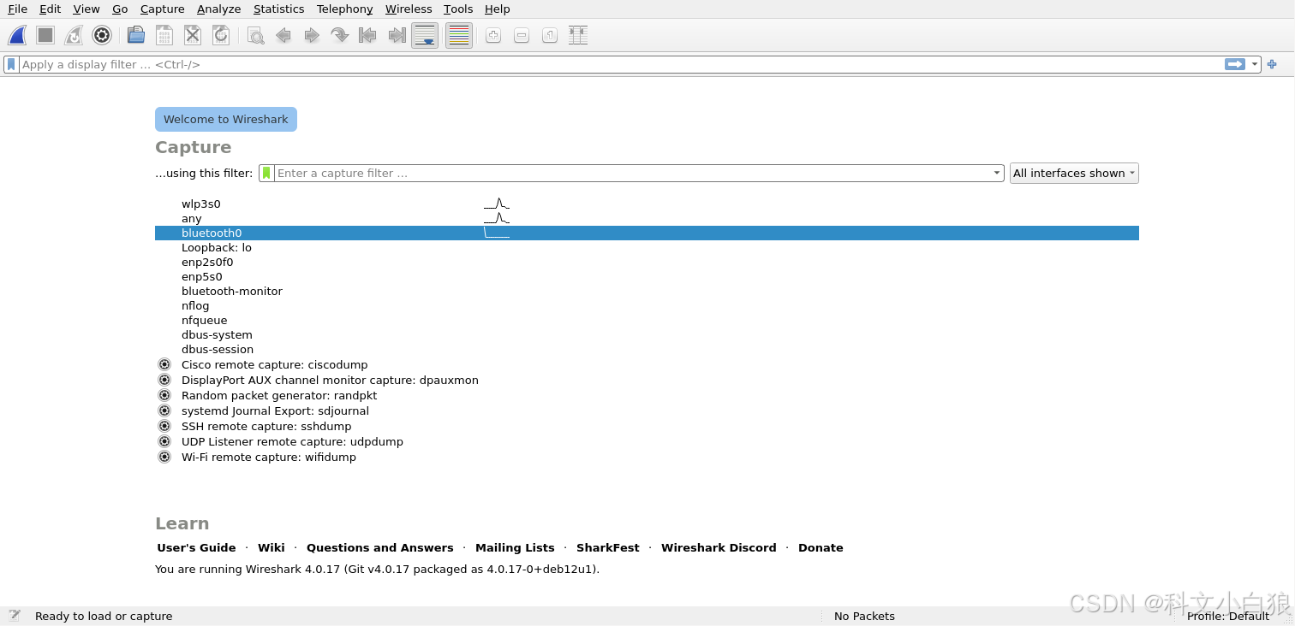This screenshot has height=626, width=1295.
Task: Open All interfaces shown dropdown
Action: [1074, 173]
